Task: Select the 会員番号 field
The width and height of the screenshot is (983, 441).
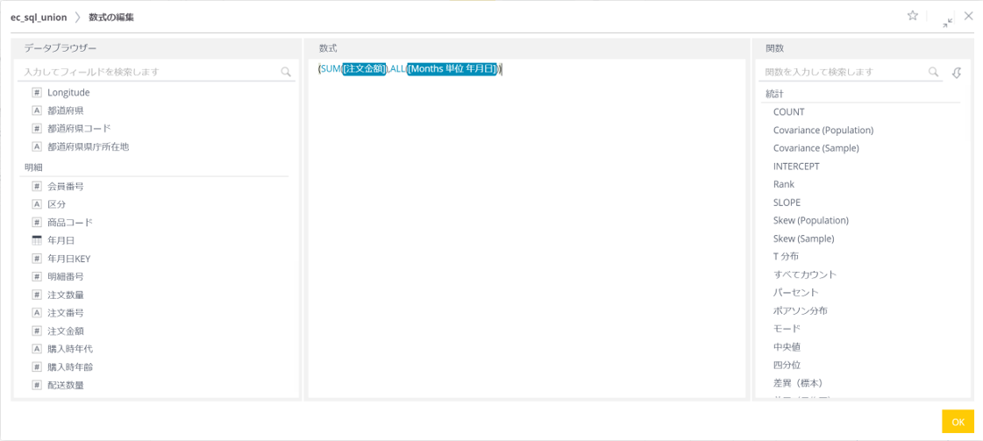Action: coord(66,187)
